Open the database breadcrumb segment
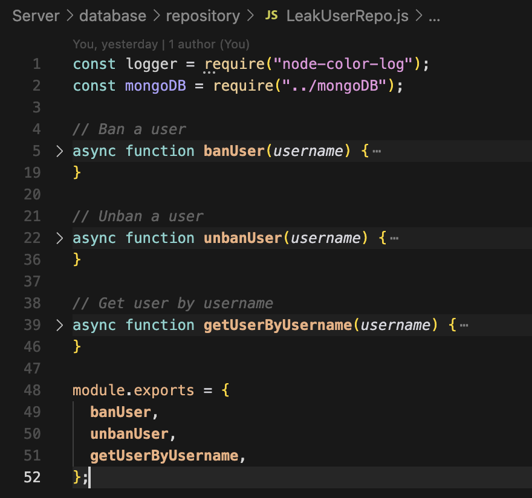This screenshot has width=532, height=498. (x=114, y=16)
